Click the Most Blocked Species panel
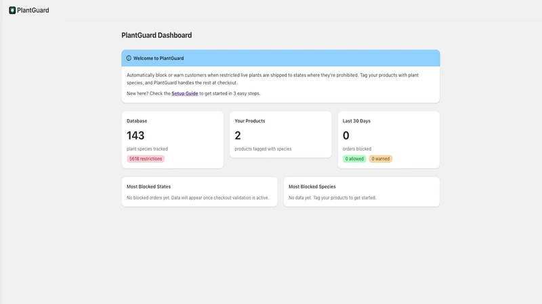The image size is (542, 304). (x=362, y=192)
